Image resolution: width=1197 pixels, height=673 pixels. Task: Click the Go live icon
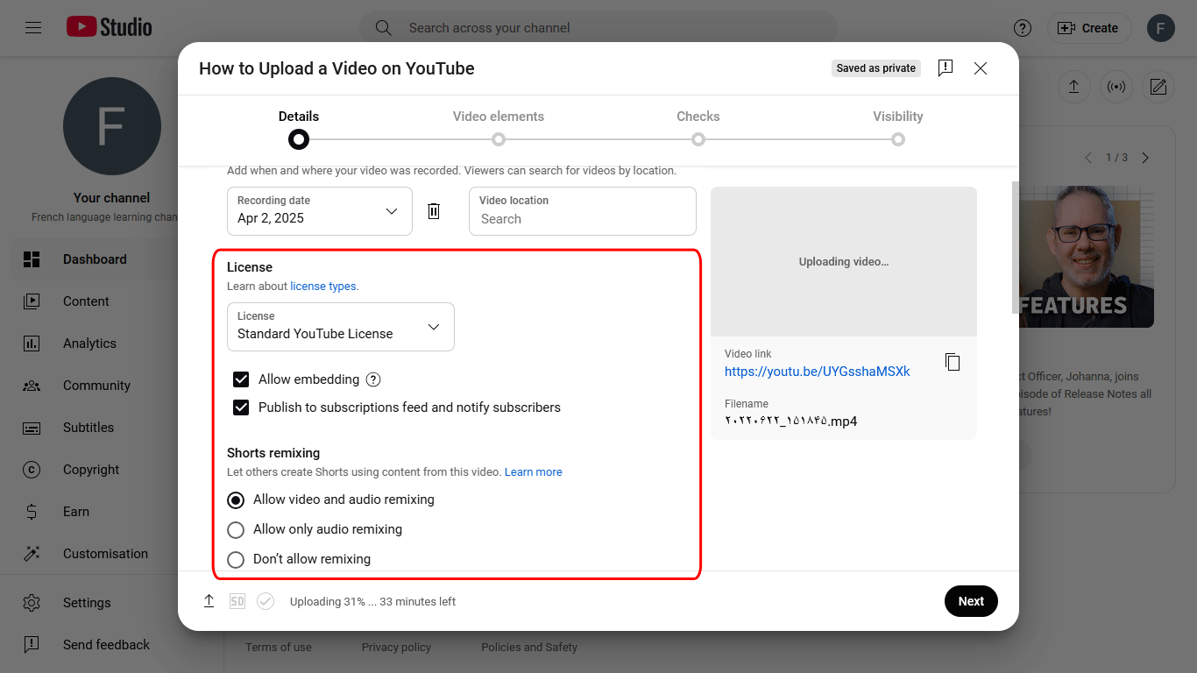(x=1116, y=87)
